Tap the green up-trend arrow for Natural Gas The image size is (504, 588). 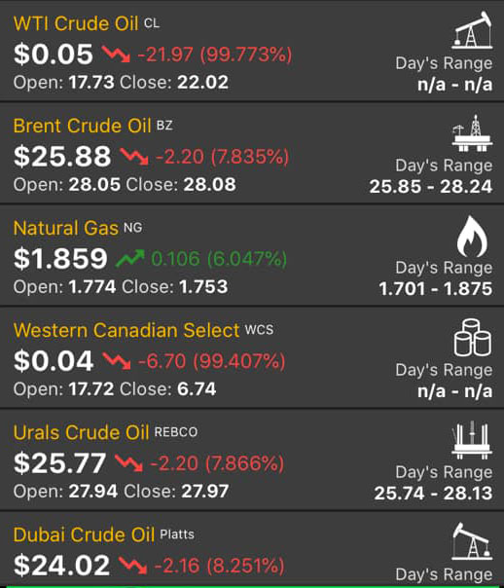click(130, 258)
